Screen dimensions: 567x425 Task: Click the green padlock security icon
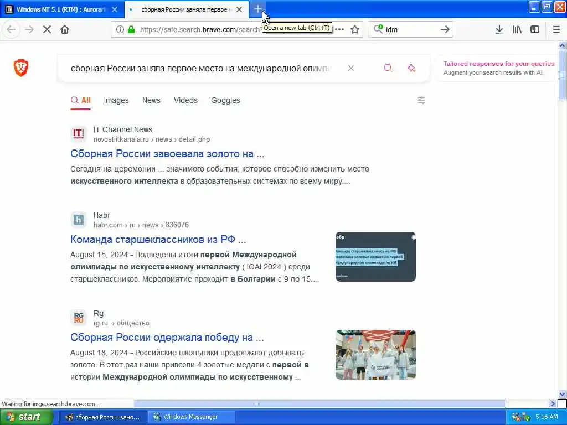click(131, 30)
